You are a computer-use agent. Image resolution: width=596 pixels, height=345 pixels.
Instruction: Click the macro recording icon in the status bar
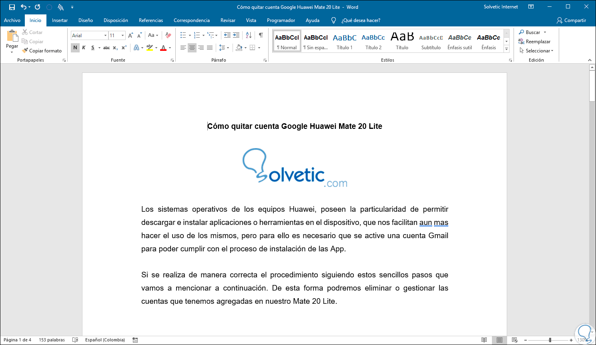(x=135, y=340)
